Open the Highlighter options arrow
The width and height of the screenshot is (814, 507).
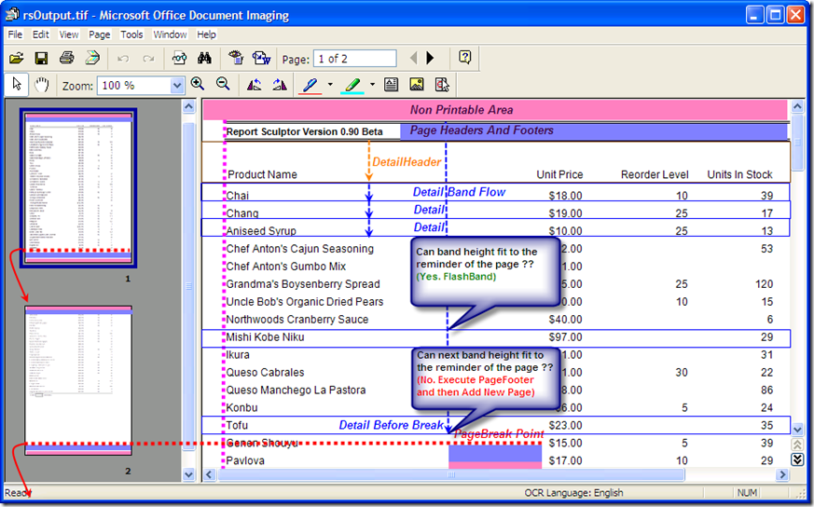(372, 84)
